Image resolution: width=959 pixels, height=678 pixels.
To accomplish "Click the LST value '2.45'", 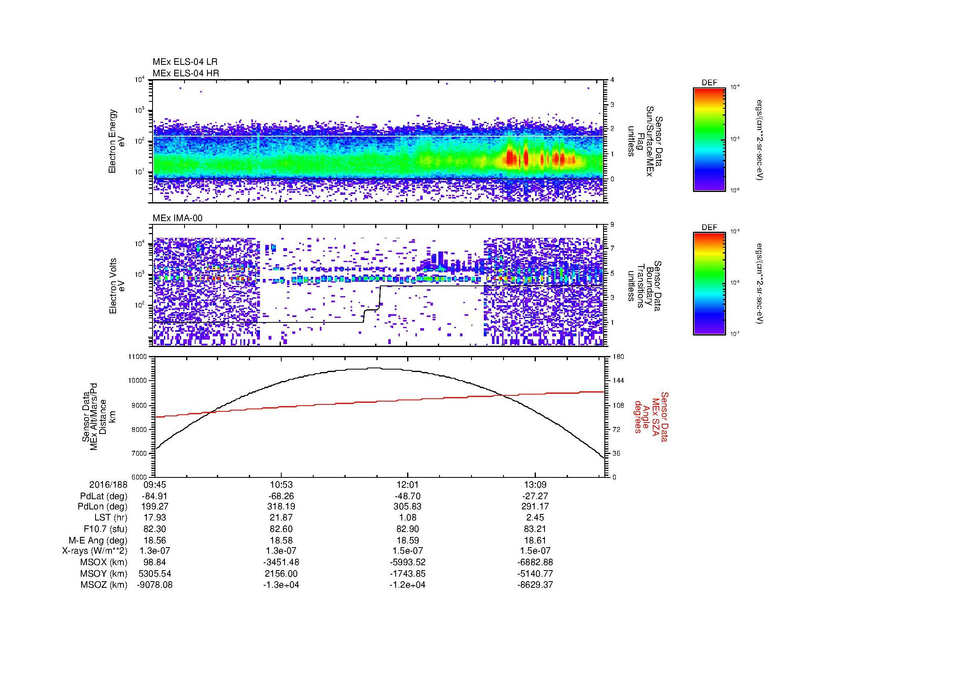I will coord(535,518).
